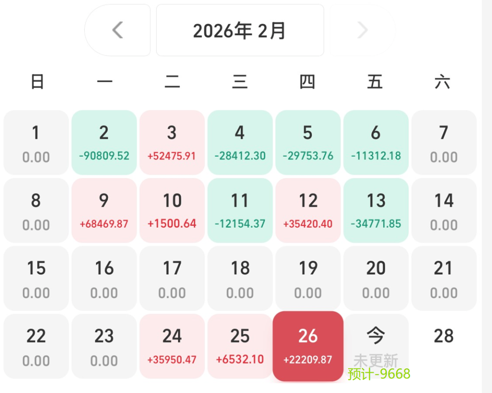Image resolution: width=492 pixels, height=393 pixels.
Task: Open day 6 showing -11312.18
Action: click(x=376, y=143)
